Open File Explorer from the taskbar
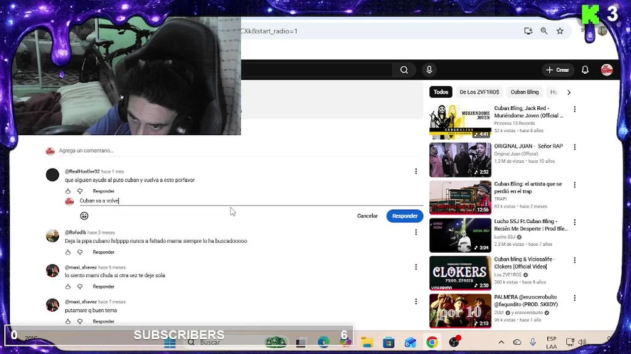Screen dimensions: 631x354 pyautogui.click(x=367, y=342)
